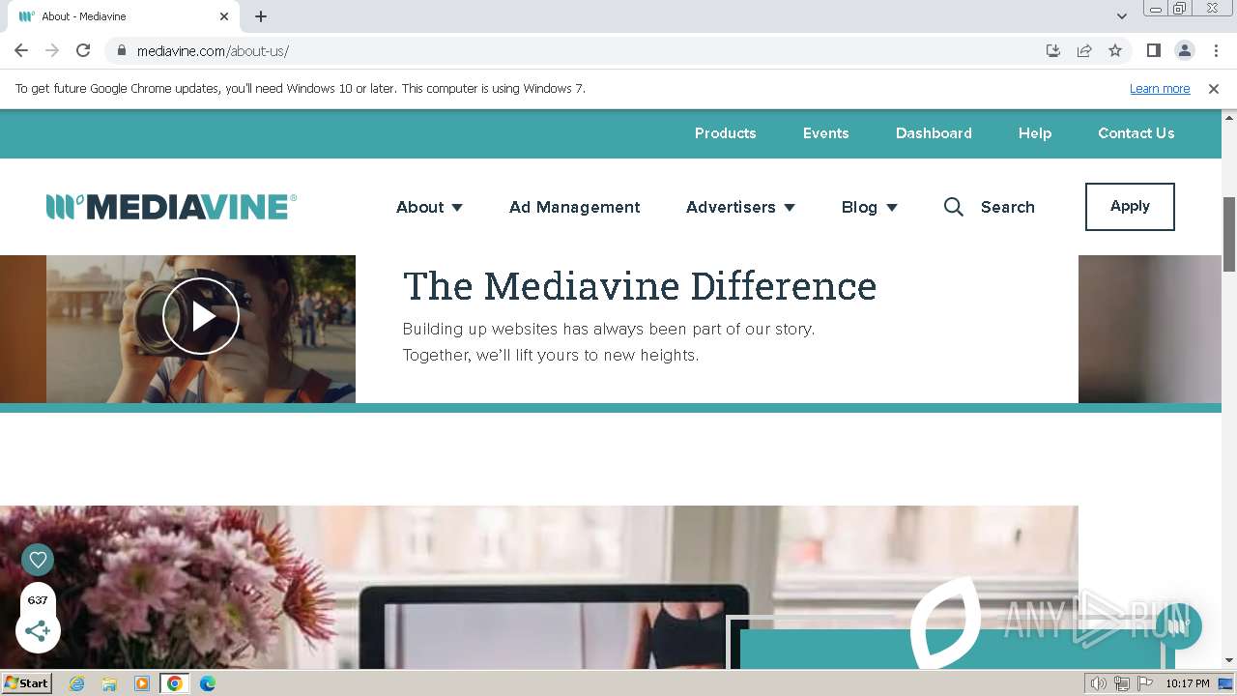The height and width of the screenshot is (696, 1237).
Task: Click the Apply button
Action: tap(1130, 207)
